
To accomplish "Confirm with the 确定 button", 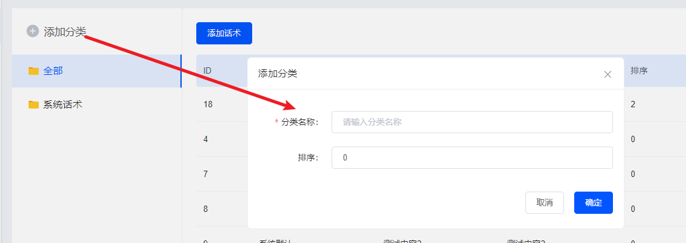I will pyautogui.click(x=593, y=203).
